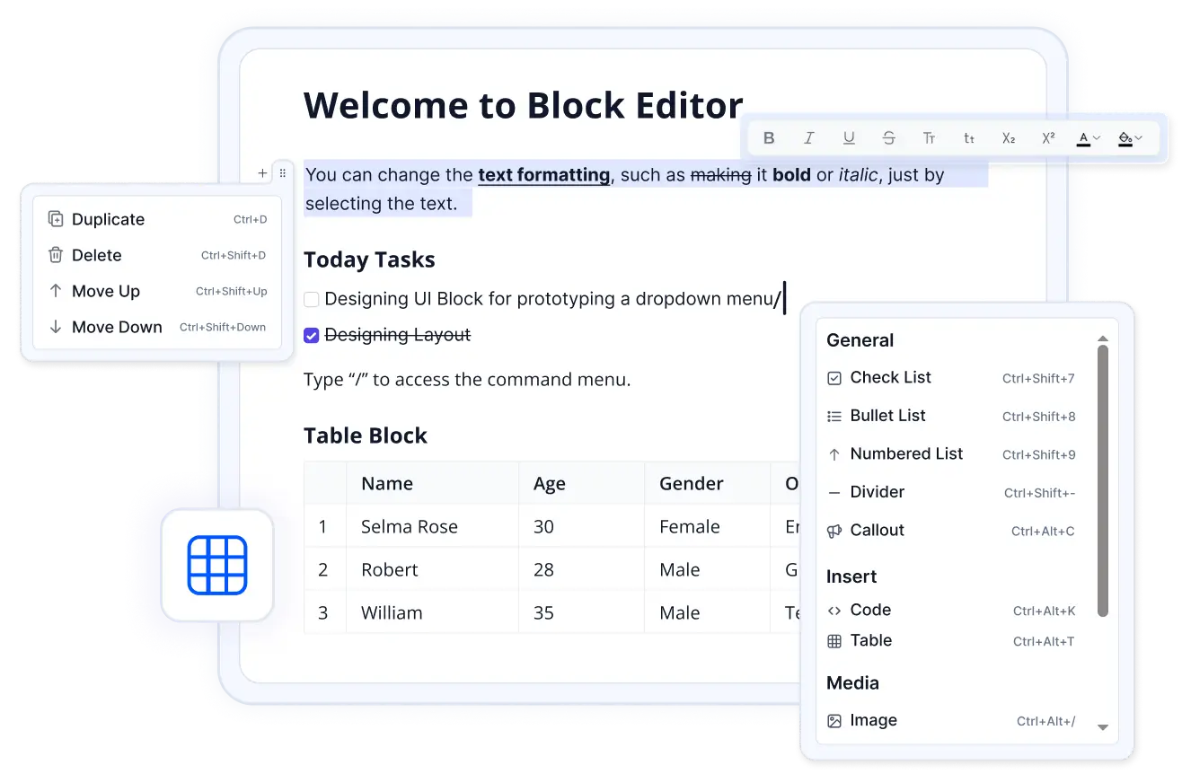Image resolution: width=1182 pixels, height=774 pixels.
Task: Uncheck the completed Designing Layout task
Action: pyautogui.click(x=311, y=334)
